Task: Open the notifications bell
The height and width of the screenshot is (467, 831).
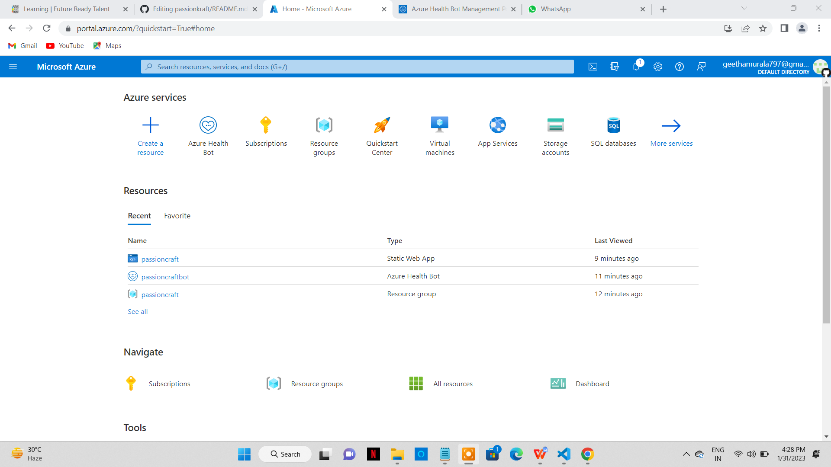Action: [x=636, y=67]
